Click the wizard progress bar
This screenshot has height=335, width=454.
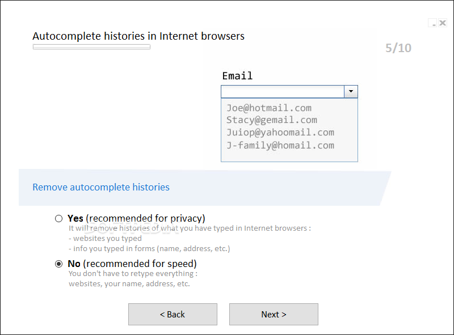(x=91, y=47)
